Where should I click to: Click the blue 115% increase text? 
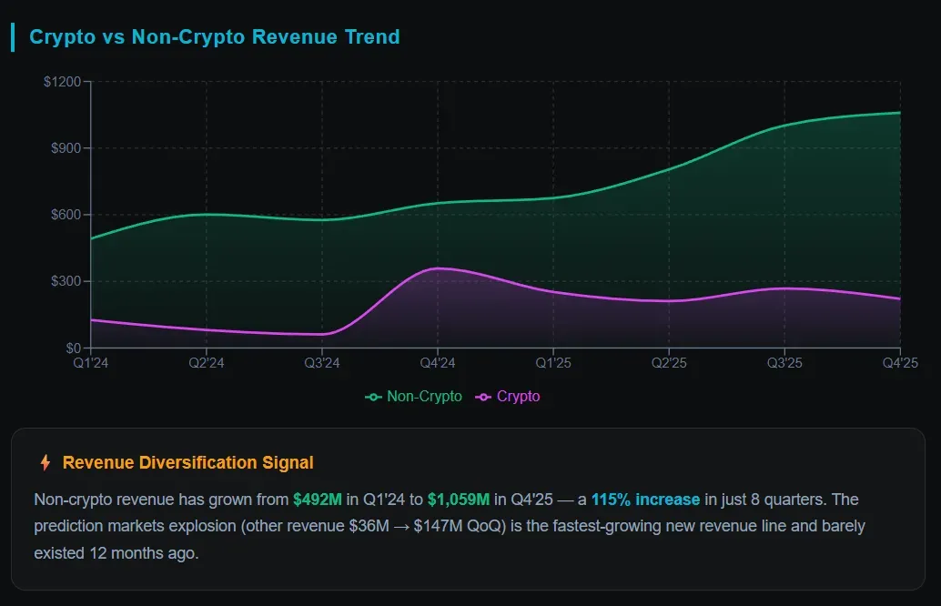(645, 500)
